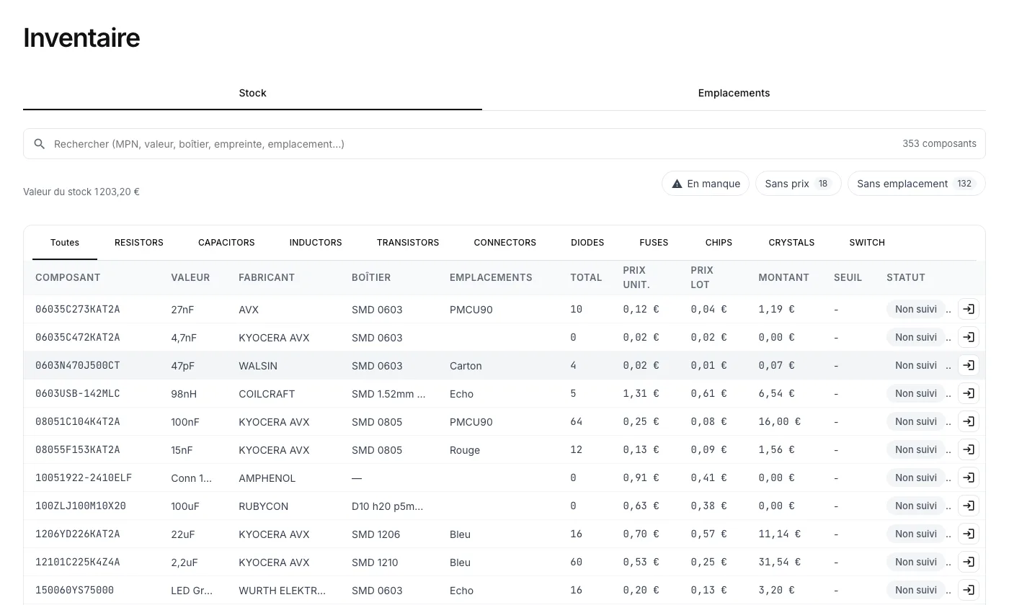Viewport: 1009px width, 605px height.
Task: Select component 08055F153KAT2A
Action: (x=78, y=449)
